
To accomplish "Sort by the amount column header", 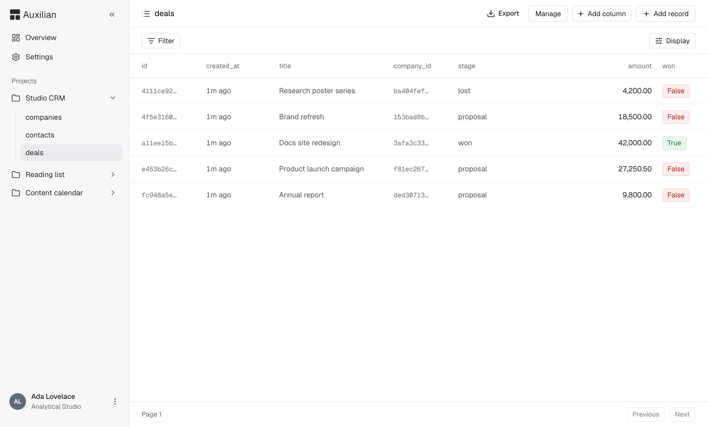I will click(640, 66).
